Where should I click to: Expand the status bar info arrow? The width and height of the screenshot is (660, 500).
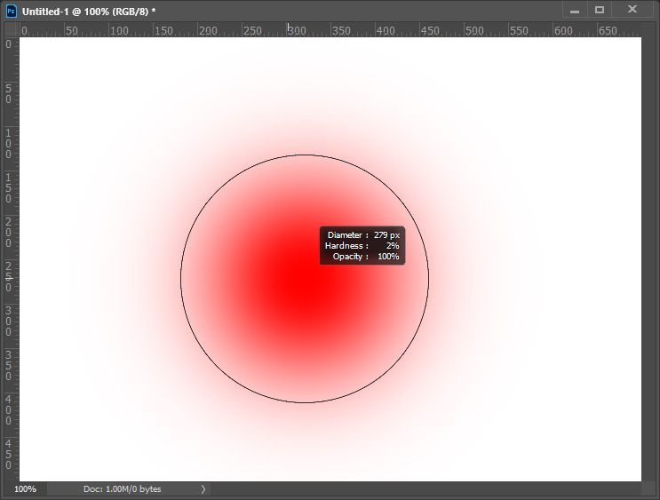pyautogui.click(x=203, y=489)
